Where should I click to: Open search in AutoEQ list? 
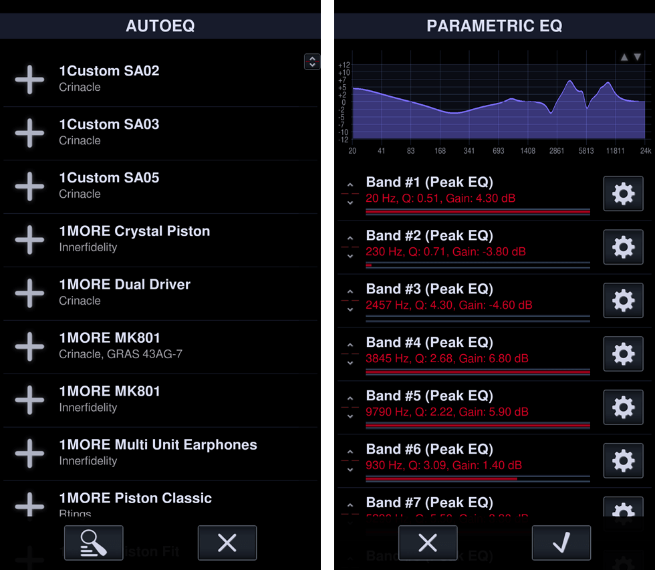94,543
